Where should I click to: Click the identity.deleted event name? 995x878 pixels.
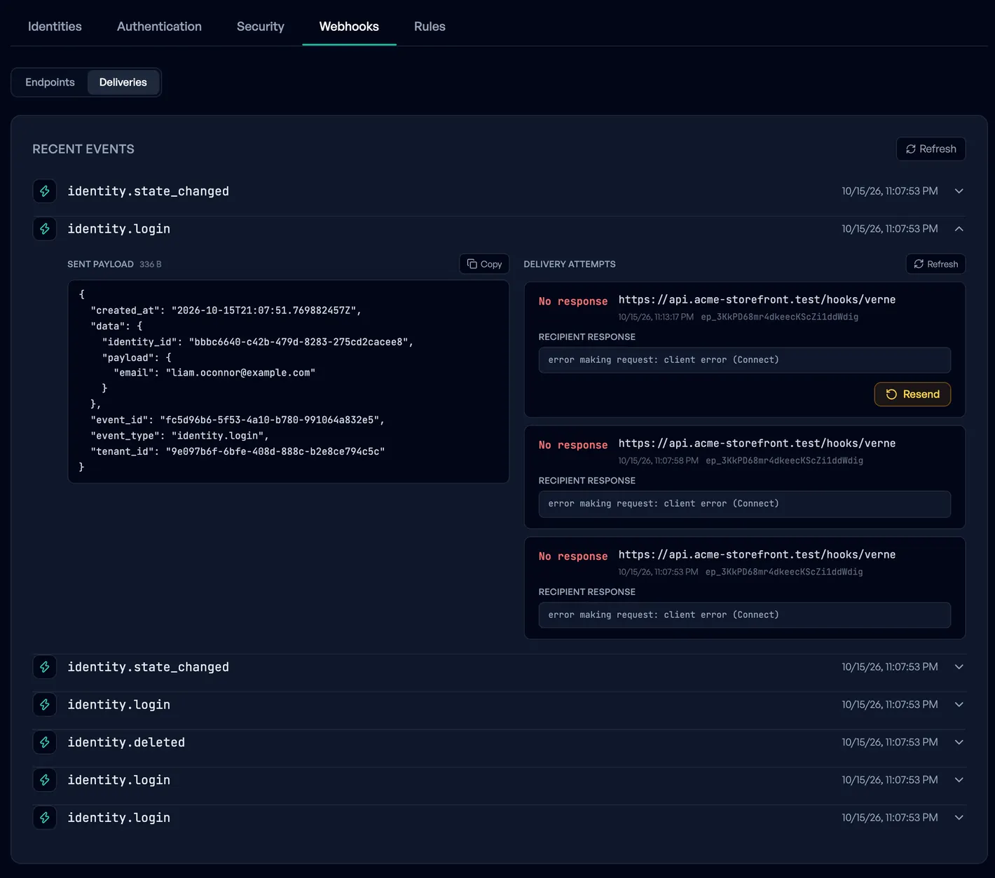tap(126, 742)
